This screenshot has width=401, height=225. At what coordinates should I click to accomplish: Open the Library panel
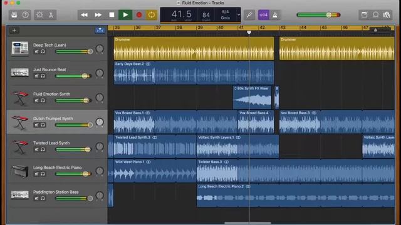click(x=14, y=15)
